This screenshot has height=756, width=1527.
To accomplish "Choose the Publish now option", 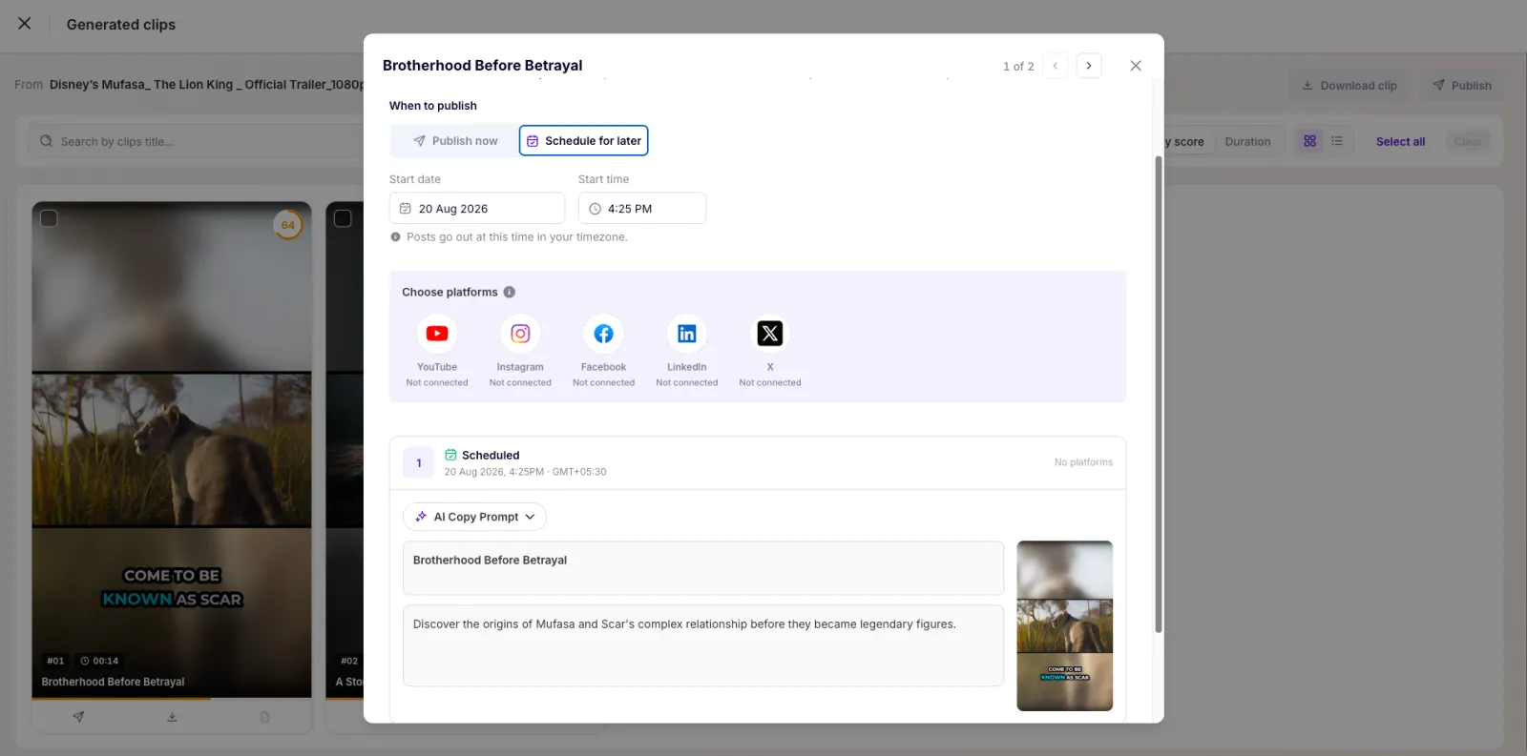I will 455,141.
